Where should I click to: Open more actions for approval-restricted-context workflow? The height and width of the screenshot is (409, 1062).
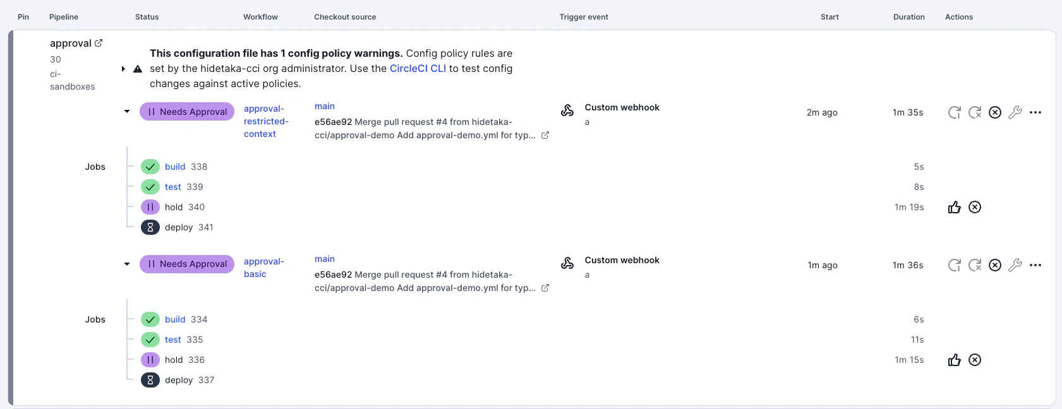[1035, 112]
